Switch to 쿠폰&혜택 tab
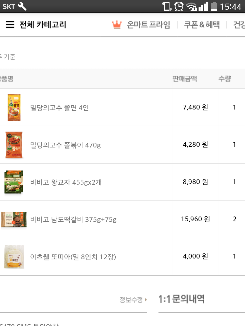Image resolution: width=245 pixels, height=326 pixels. pyautogui.click(x=202, y=25)
